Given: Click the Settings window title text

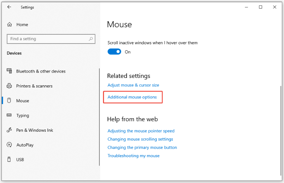Looking at the screenshot, I should 27,7.
